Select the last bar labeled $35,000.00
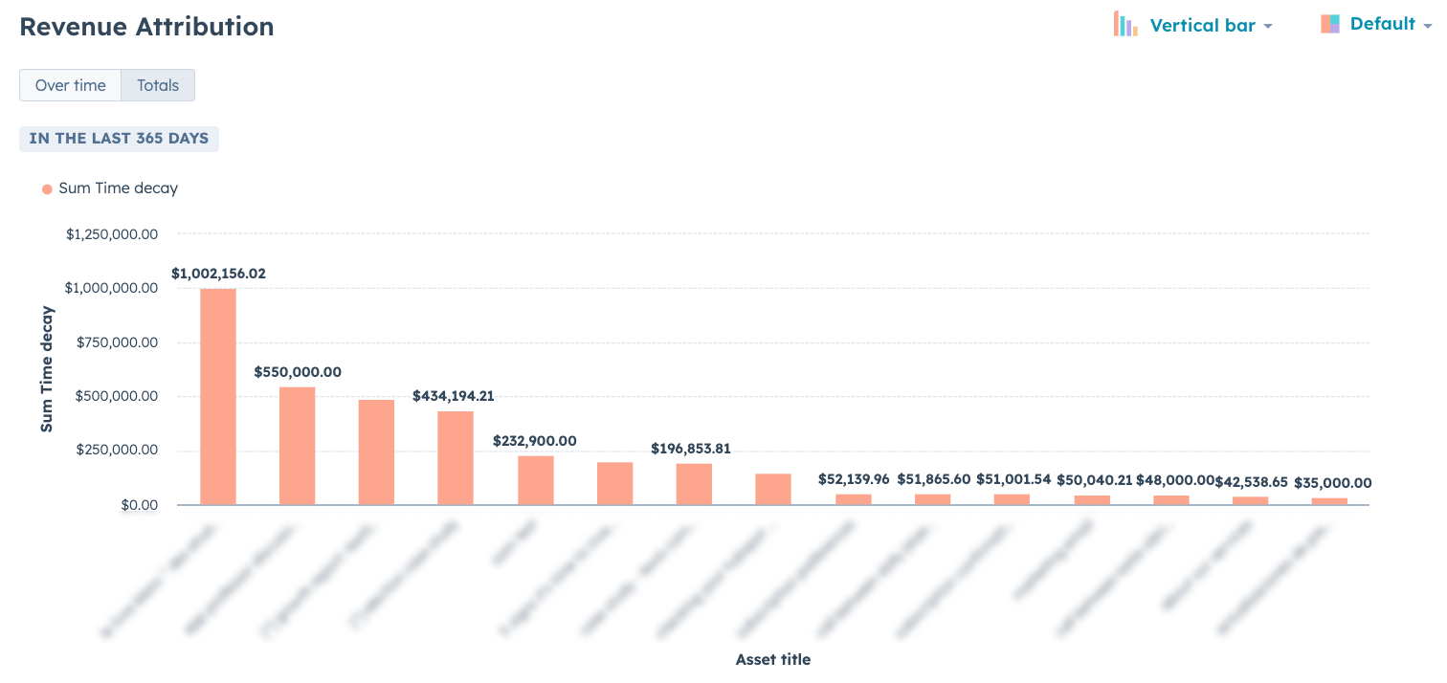This screenshot has width=1447, height=683. click(x=1329, y=501)
